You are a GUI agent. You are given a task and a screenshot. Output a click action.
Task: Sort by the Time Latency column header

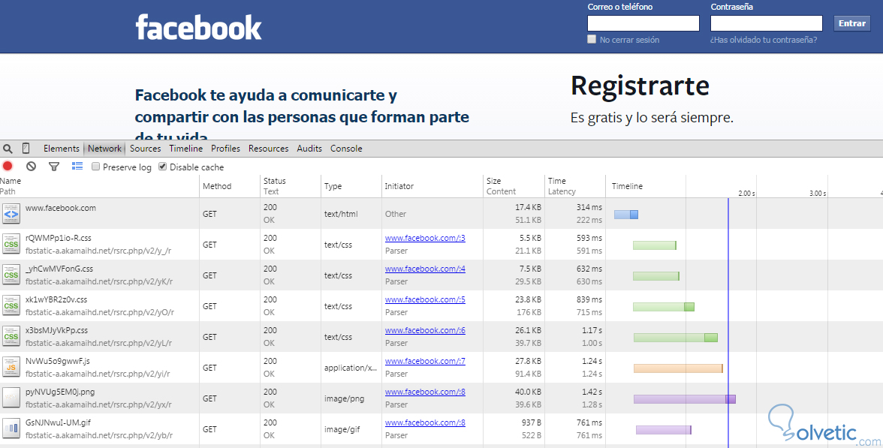pyautogui.click(x=575, y=186)
